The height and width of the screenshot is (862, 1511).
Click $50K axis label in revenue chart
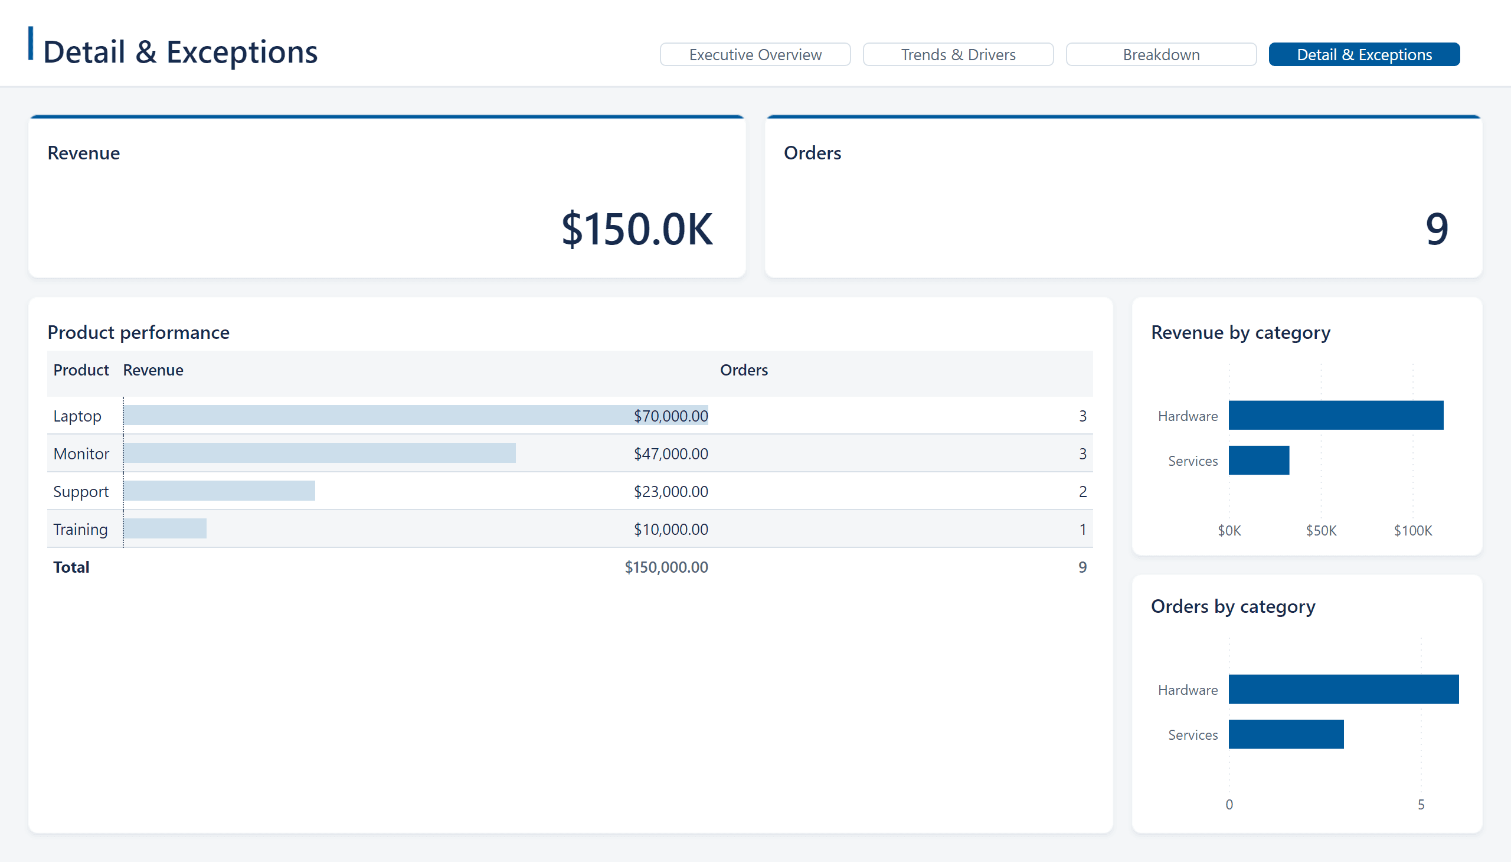tap(1321, 530)
